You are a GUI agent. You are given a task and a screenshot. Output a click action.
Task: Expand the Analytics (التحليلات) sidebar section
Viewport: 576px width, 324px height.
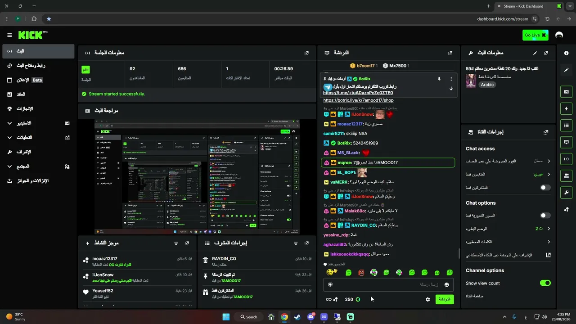pos(38,137)
